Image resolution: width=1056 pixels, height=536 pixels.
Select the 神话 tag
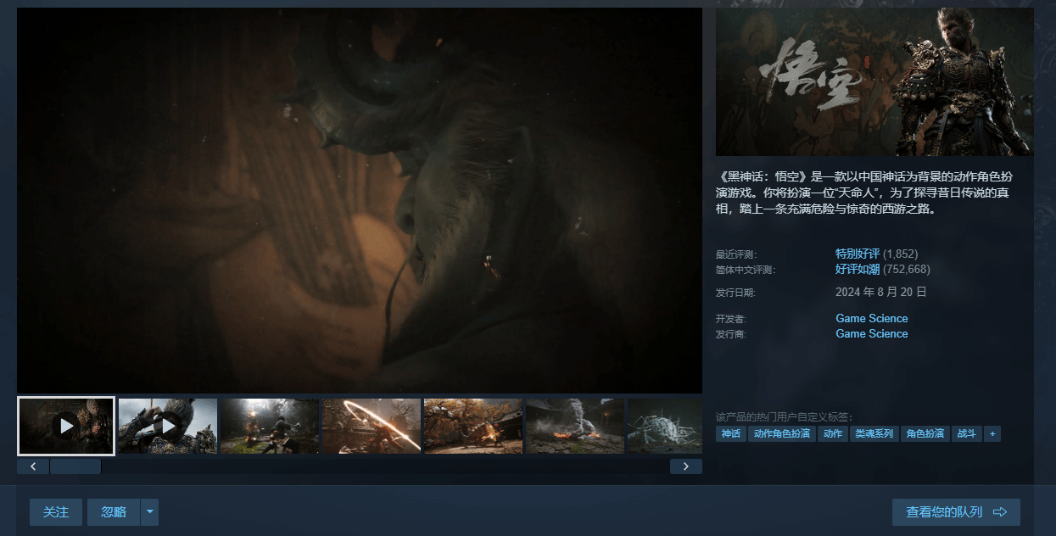pos(730,433)
